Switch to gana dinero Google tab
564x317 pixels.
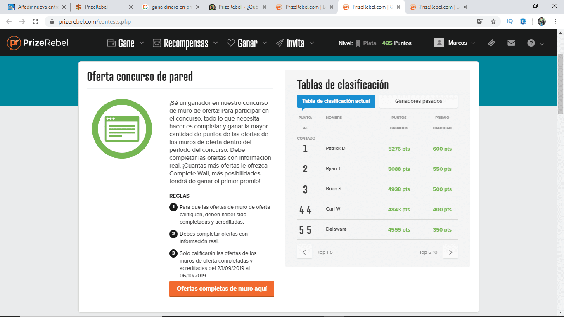[x=171, y=7]
